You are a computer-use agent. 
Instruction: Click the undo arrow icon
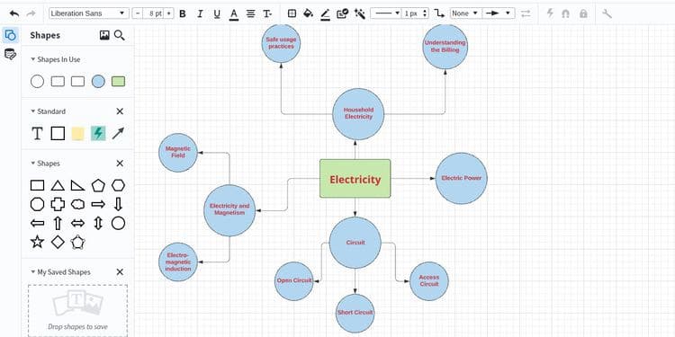(14, 13)
